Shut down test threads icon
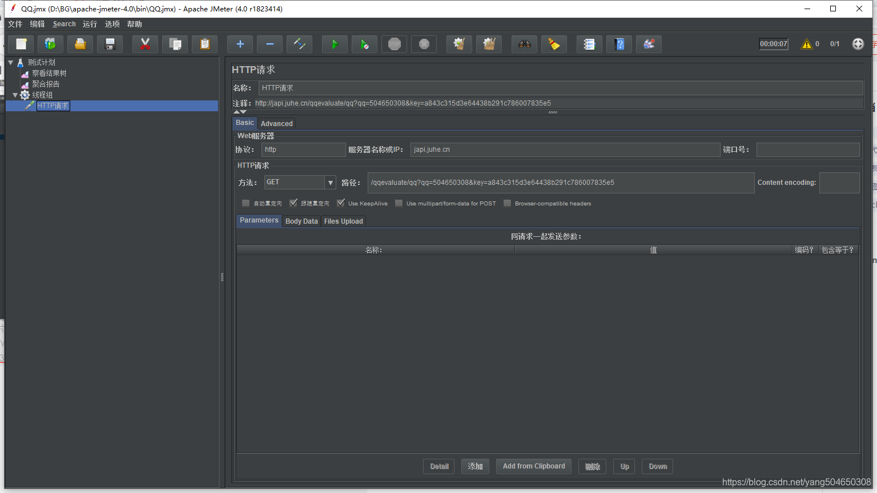Viewport: 877px width, 493px height. (x=424, y=44)
